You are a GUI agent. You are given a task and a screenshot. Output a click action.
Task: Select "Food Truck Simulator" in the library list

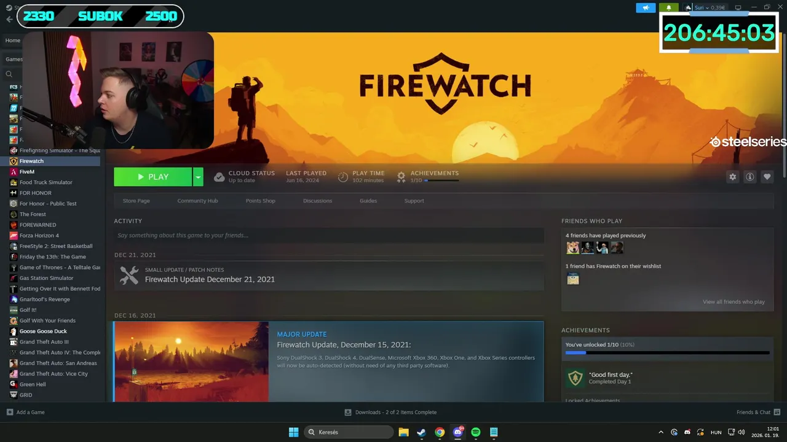(46, 182)
